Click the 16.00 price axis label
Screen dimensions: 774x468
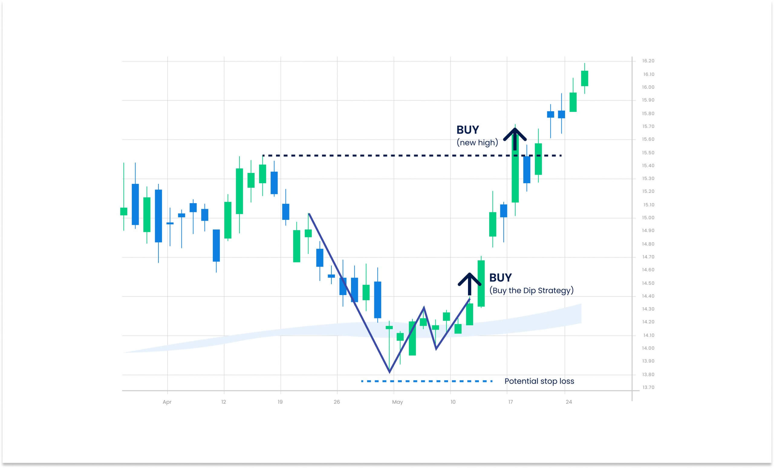[648, 87]
